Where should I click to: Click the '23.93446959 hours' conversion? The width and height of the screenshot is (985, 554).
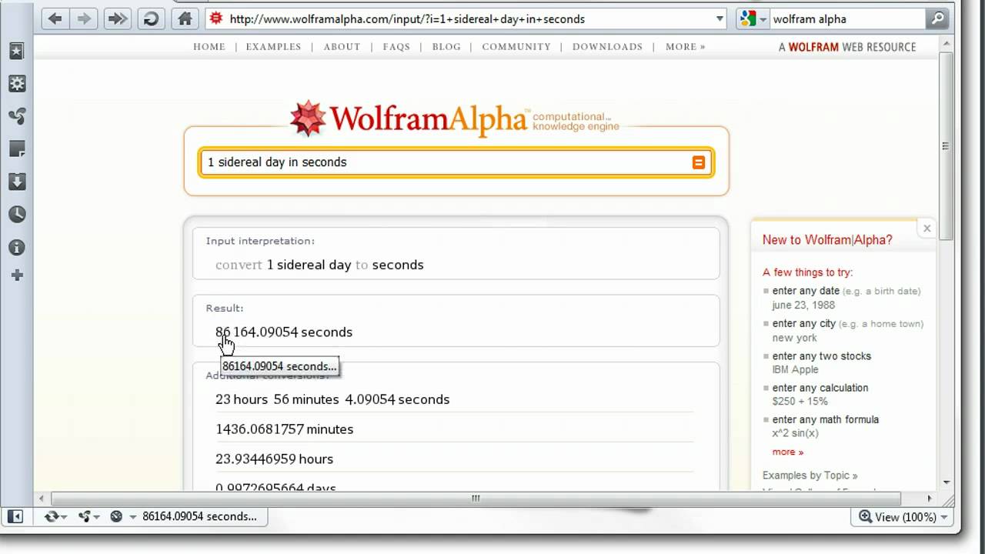tap(274, 459)
